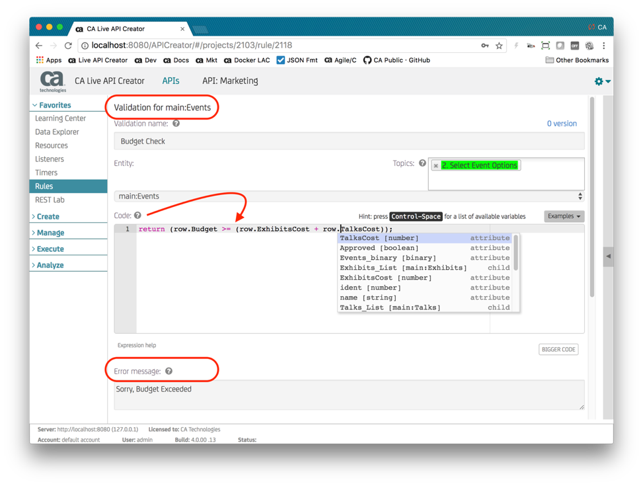Click the browser back arrow
The height and width of the screenshot is (486, 643).
(x=39, y=46)
